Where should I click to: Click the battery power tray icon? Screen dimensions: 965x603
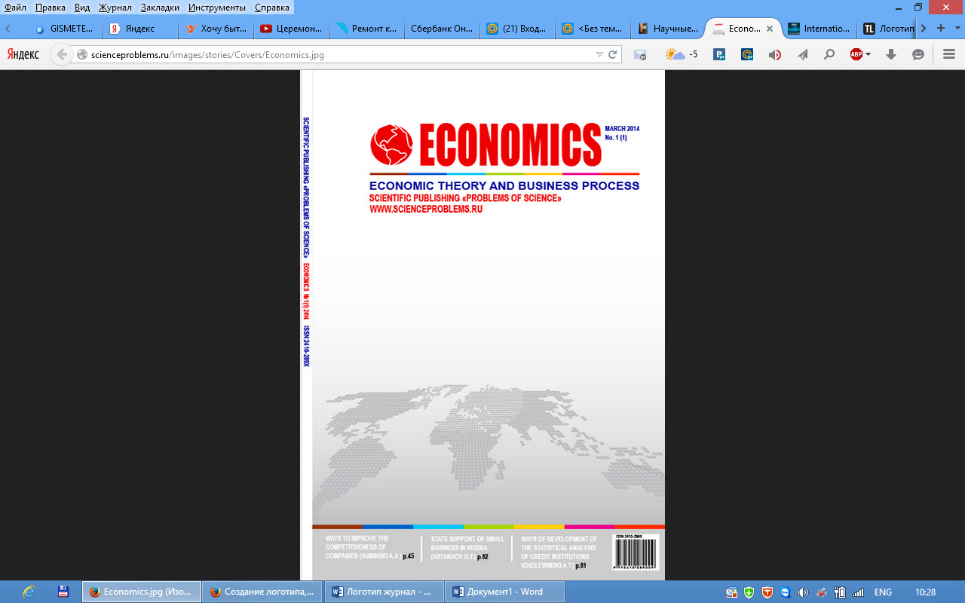pos(840,592)
